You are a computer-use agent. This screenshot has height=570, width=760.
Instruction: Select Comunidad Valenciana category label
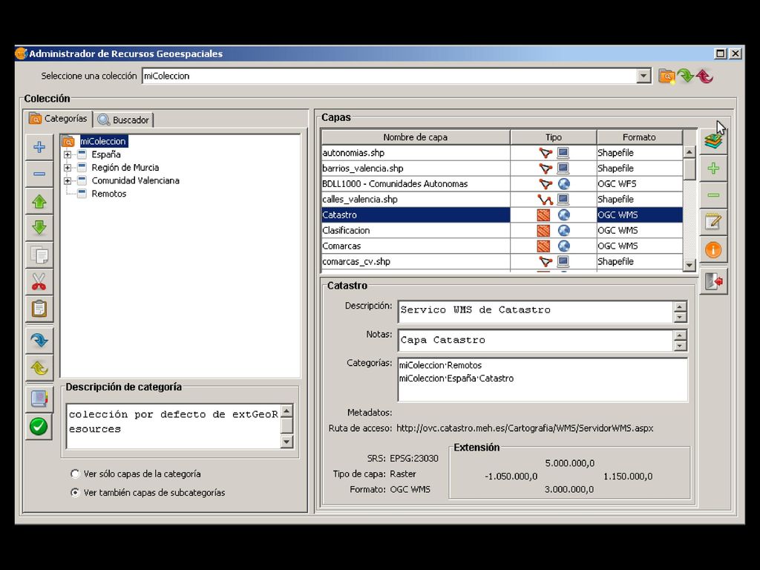(x=135, y=180)
